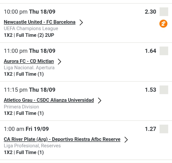The width and height of the screenshot is (172, 163).
Task: Check the box next to 1.27 odds
Action: pos(164,129)
